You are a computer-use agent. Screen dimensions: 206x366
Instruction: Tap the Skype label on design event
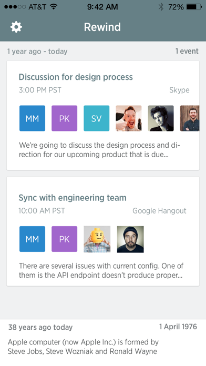[x=179, y=90]
